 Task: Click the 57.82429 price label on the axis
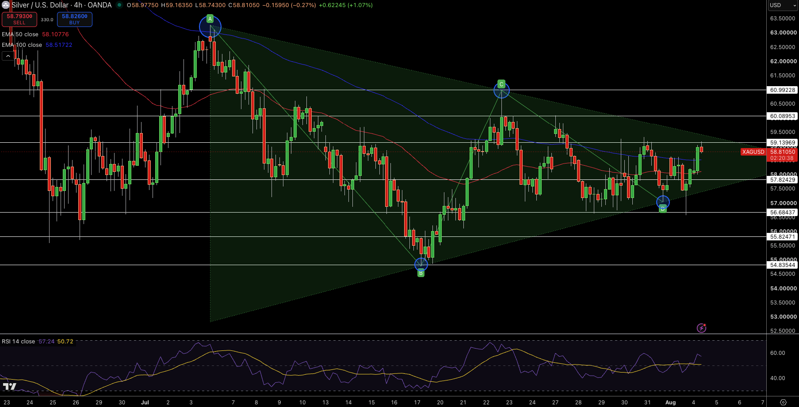[x=783, y=180]
